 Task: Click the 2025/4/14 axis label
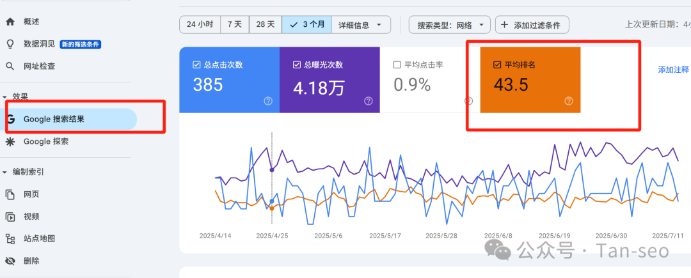click(x=215, y=235)
